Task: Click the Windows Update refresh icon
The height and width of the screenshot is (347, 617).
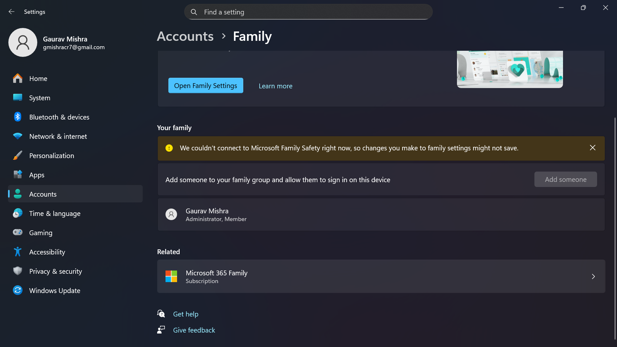Action: (x=18, y=290)
